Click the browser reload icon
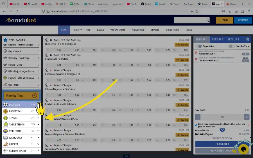This screenshot has width=253, height=158. [x=17, y=11]
